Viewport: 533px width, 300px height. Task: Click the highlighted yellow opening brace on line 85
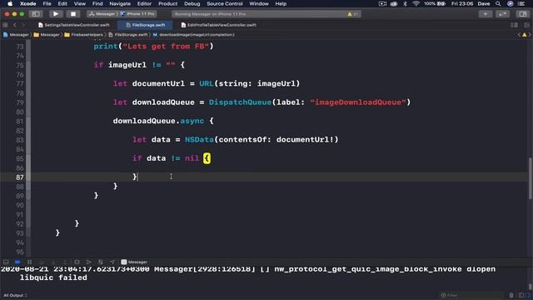click(207, 158)
